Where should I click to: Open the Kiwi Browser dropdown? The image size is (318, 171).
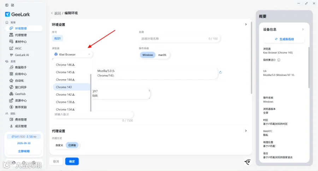click(x=72, y=54)
